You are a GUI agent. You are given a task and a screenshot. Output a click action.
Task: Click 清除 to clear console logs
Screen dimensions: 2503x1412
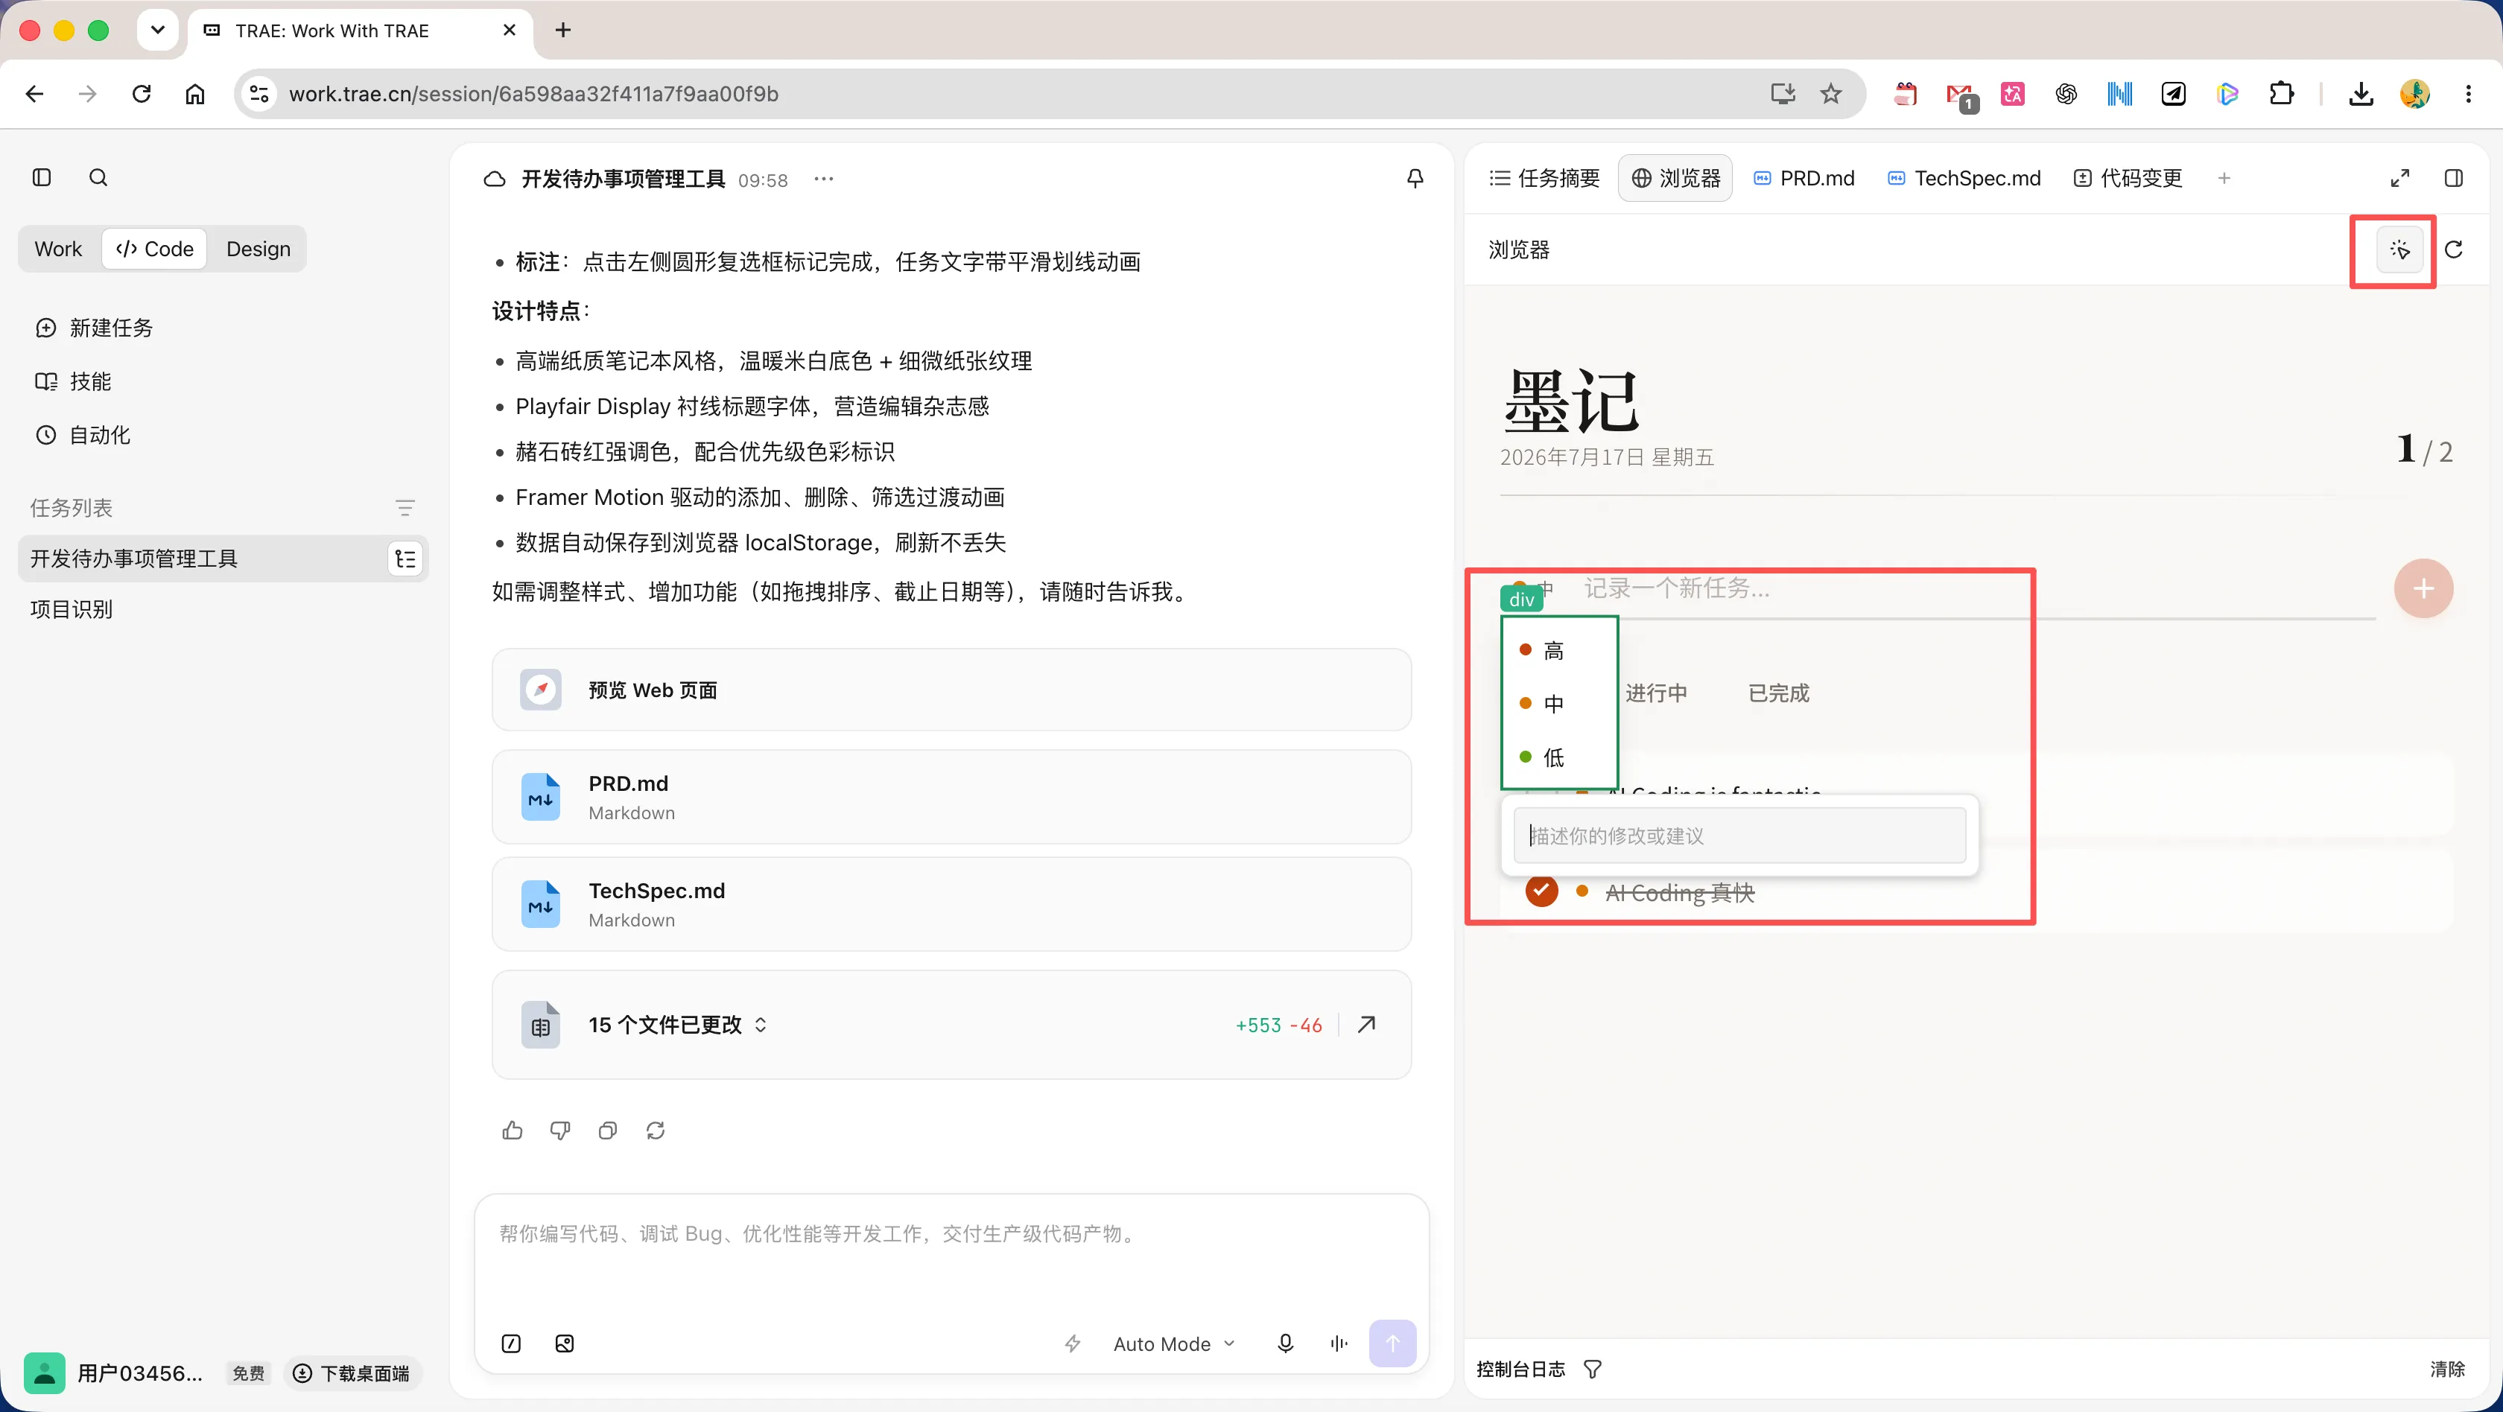pyautogui.click(x=2446, y=1370)
